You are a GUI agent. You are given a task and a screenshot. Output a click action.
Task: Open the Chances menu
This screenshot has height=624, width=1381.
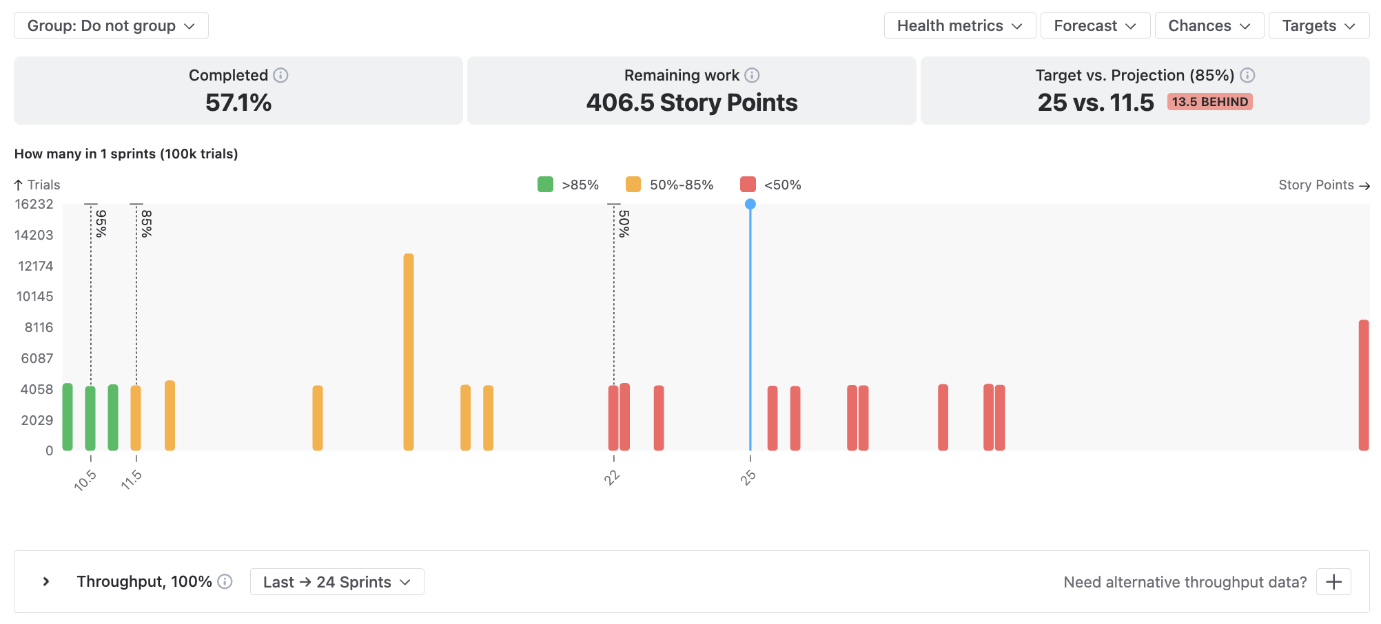coord(1209,25)
